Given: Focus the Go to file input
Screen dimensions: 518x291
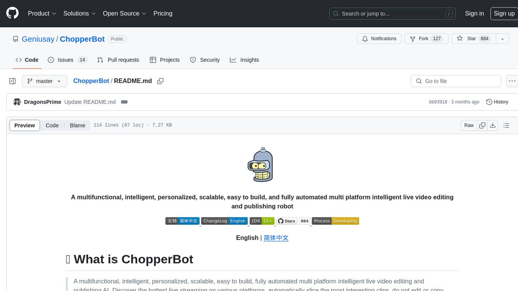Looking at the screenshot, I should pos(456,81).
